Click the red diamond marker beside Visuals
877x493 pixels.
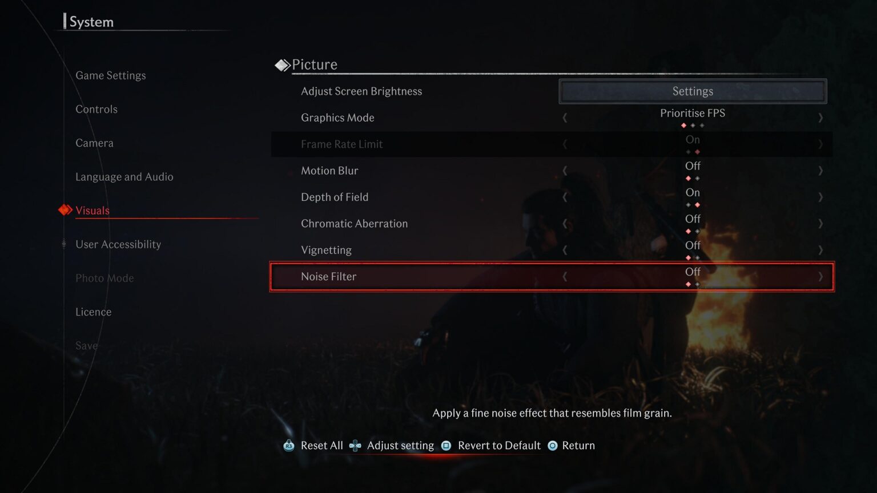pyautogui.click(x=65, y=211)
